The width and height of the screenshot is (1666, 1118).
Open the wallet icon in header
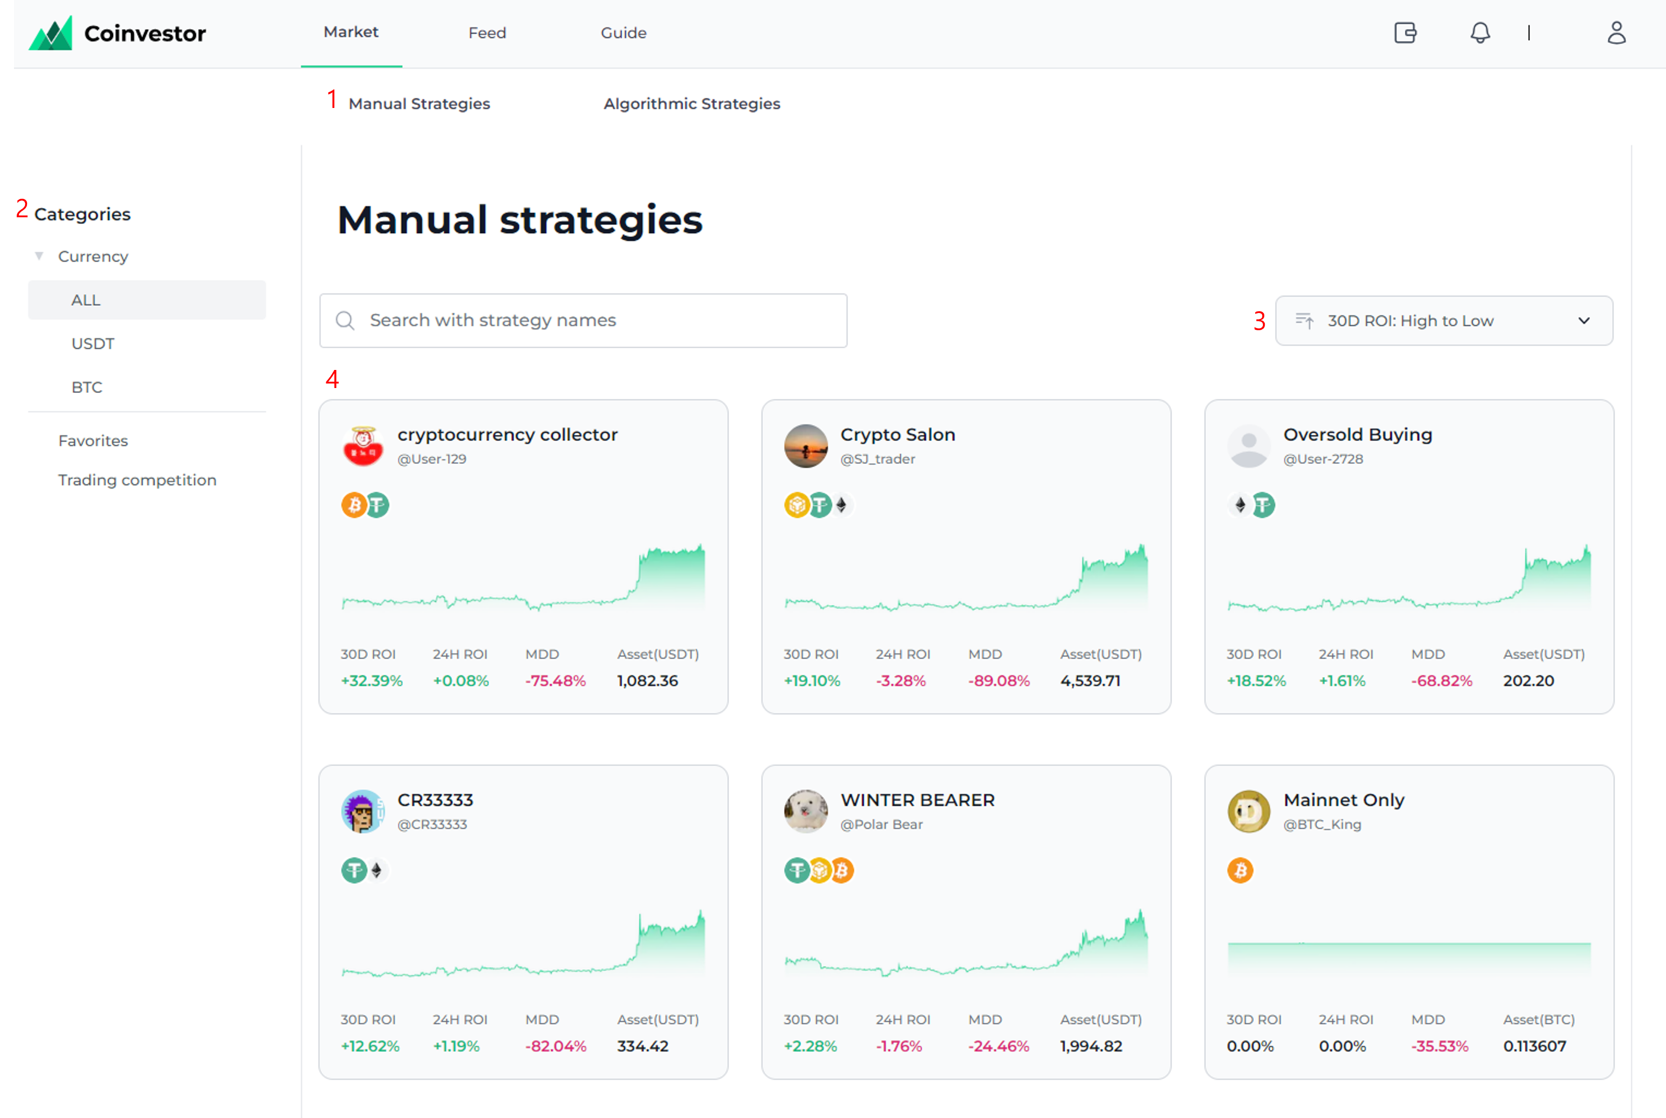point(1405,33)
